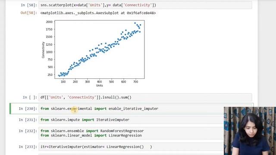Click the Units x-axis label
The image size is (276, 155).
coord(100,86)
